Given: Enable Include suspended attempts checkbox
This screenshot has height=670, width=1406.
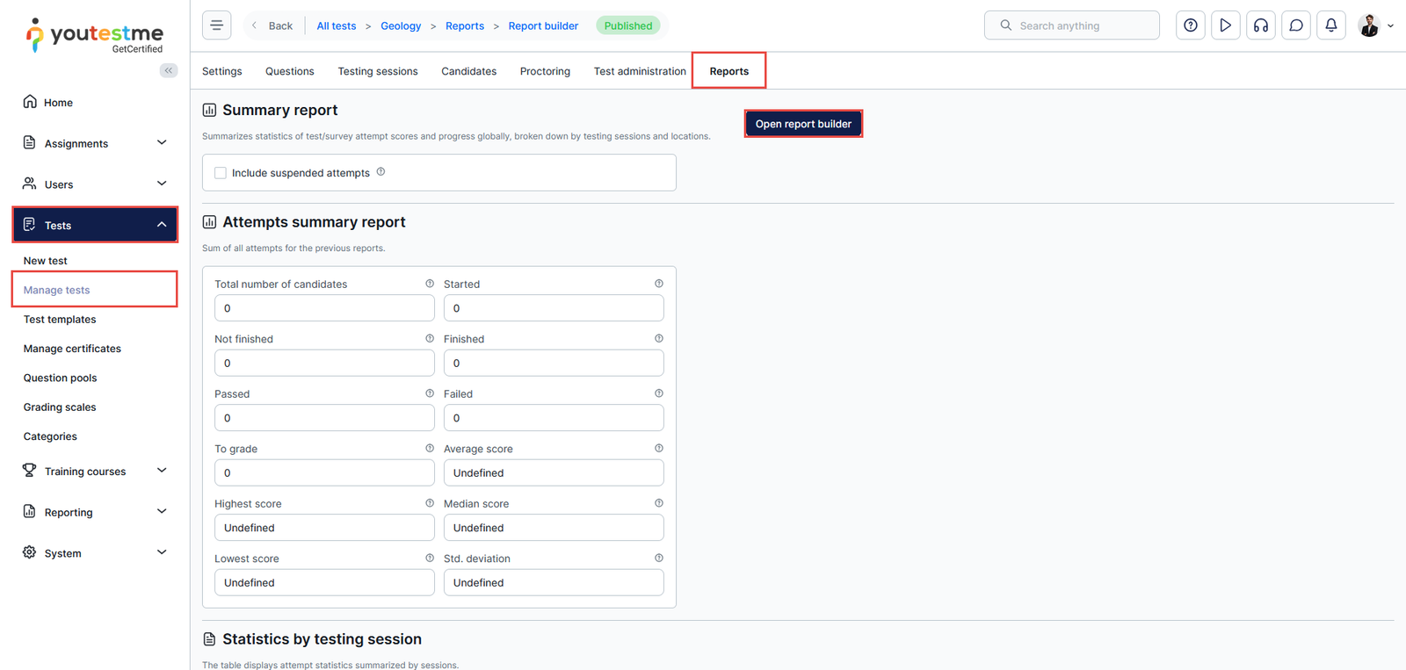Looking at the screenshot, I should 221,173.
